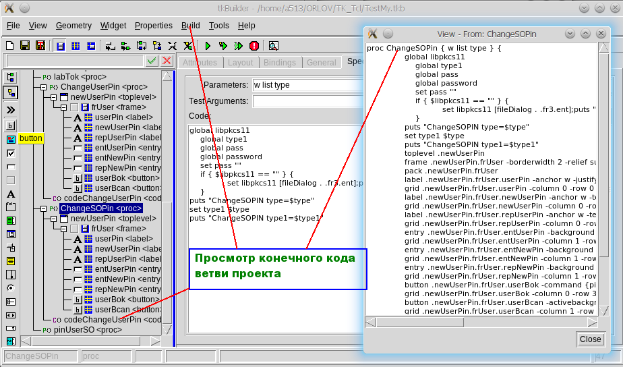This screenshot has width=623, height=367.
Task: Choose the label 'A' widget palette icon
Action: (x=11, y=194)
